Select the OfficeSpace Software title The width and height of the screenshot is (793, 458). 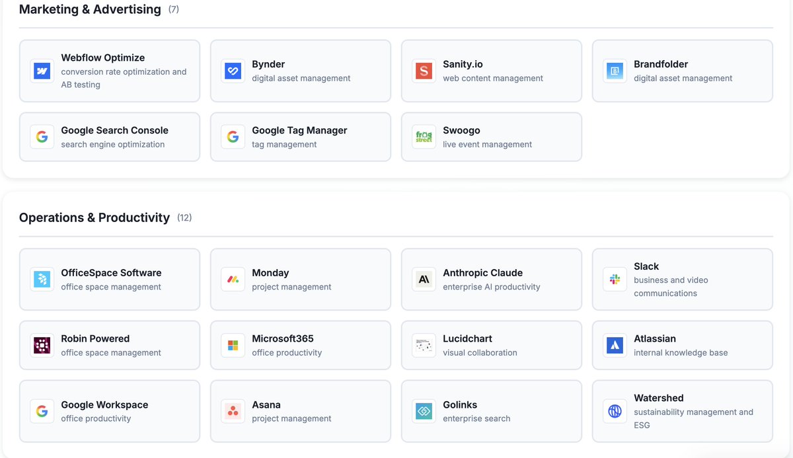tap(111, 272)
